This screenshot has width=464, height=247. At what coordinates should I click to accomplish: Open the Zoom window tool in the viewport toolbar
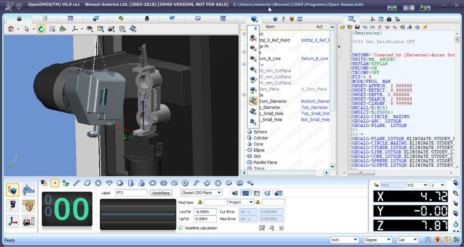tap(52, 29)
